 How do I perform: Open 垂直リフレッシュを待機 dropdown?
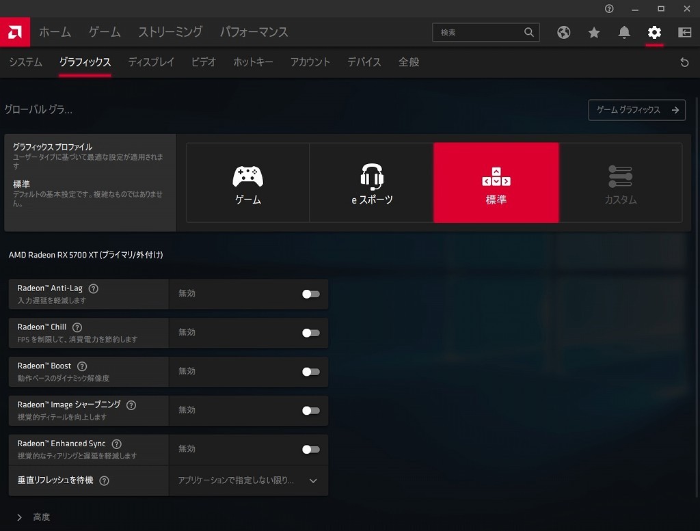[248, 480]
